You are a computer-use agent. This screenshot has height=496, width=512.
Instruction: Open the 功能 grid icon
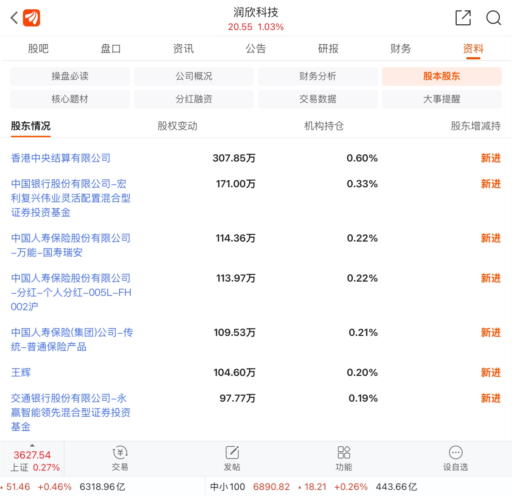point(344,453)
